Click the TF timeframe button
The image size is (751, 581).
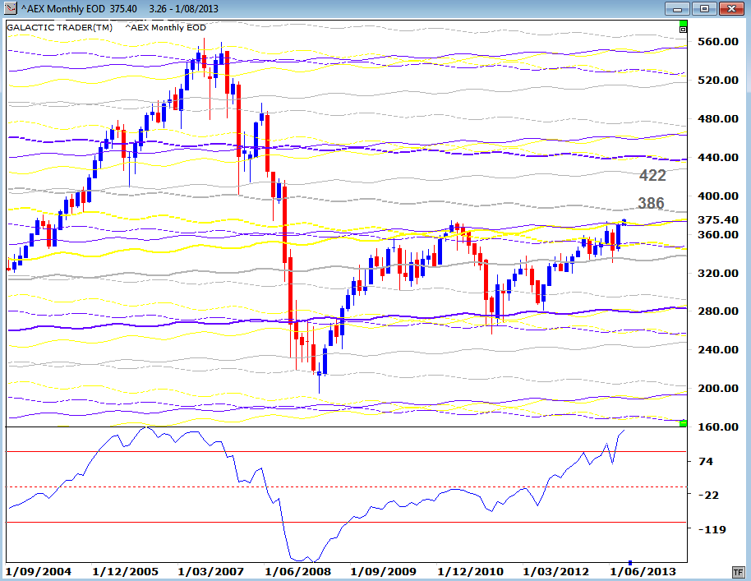738,572
